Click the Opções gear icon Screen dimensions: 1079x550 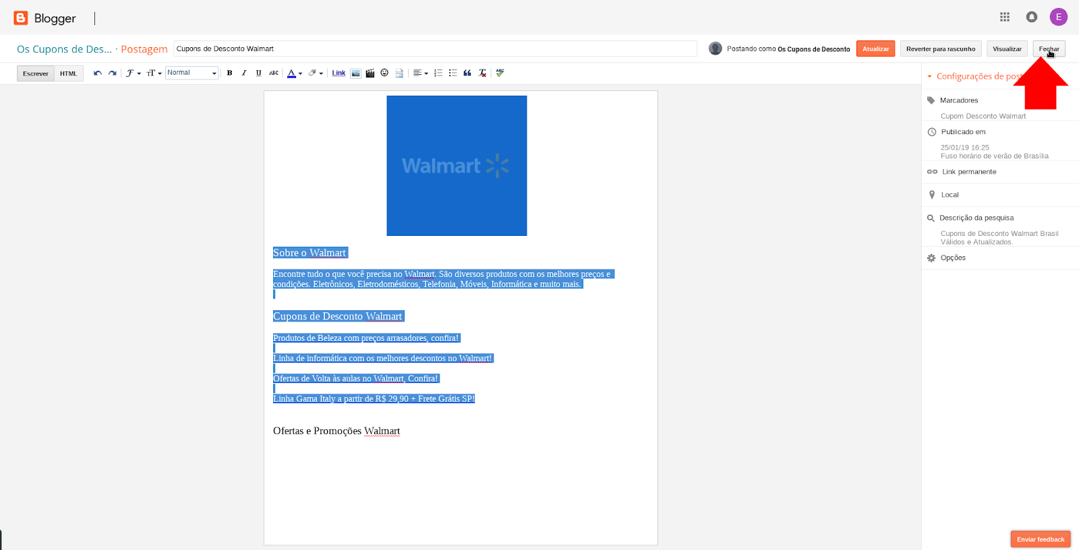point(931,257)
